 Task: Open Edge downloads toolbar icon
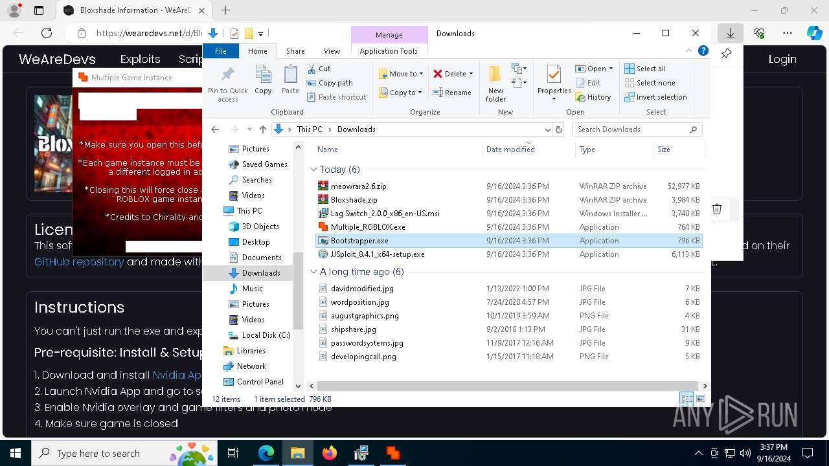point(730,33)
